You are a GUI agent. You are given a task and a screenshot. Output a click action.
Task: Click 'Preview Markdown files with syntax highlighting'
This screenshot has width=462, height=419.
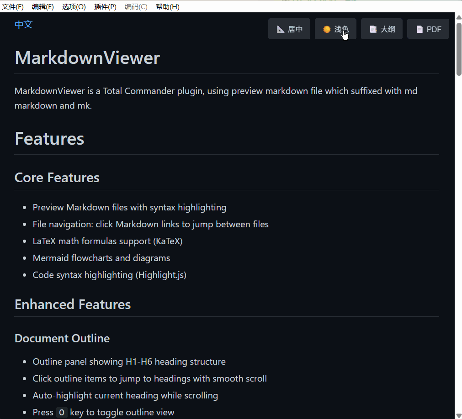tap(129, 207)
